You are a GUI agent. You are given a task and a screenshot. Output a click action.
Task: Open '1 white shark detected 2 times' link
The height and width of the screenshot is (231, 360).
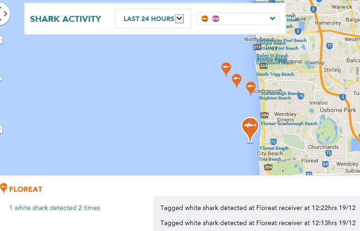coord(54,208)
